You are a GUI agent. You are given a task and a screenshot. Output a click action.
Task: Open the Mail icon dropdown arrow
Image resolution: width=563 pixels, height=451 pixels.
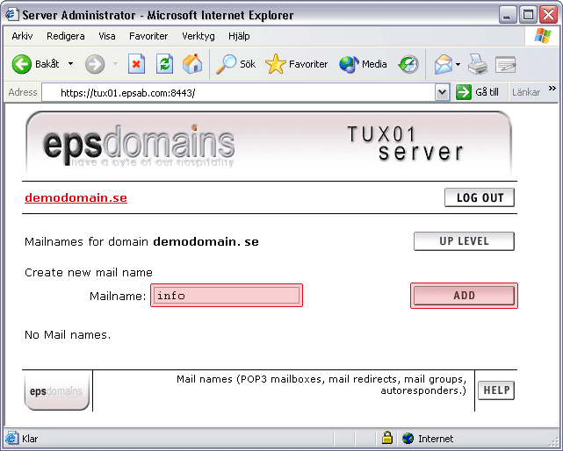click(458, 65)
